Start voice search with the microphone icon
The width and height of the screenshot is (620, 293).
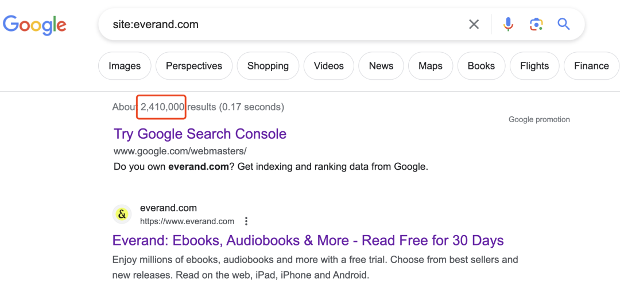tap(509, 25)
